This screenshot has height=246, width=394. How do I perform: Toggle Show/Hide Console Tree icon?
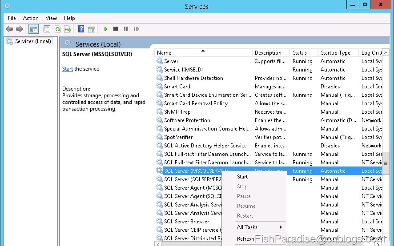point(33,29)
